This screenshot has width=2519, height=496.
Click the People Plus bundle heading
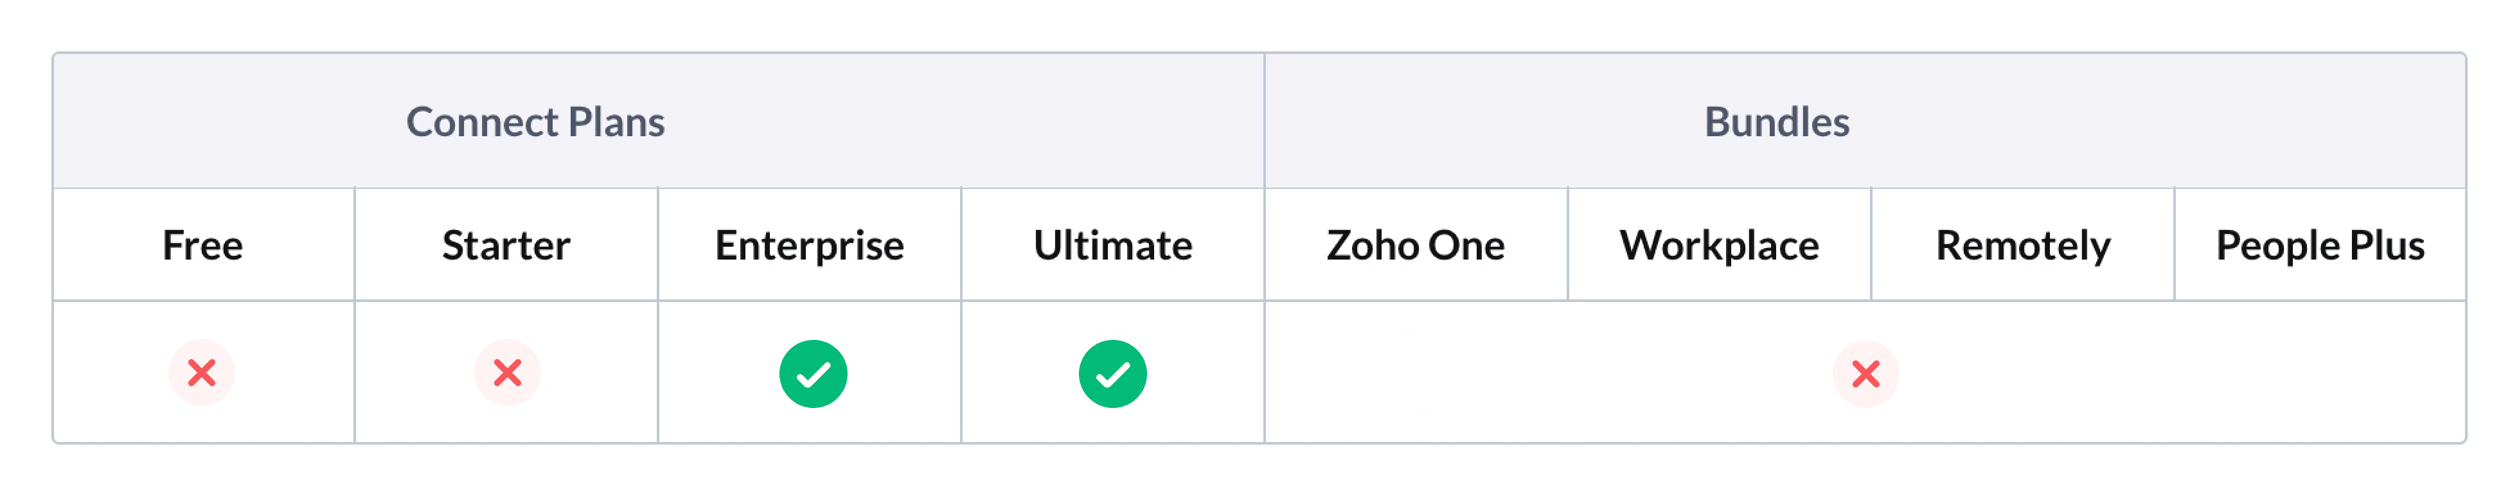(x=2320, y=245)
